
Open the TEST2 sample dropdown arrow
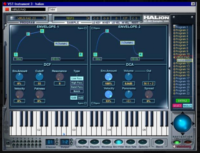89,18
